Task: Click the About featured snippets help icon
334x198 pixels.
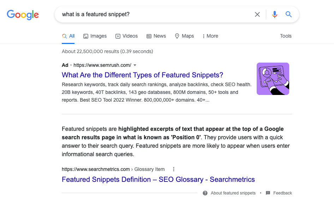Action: (205, 193)
